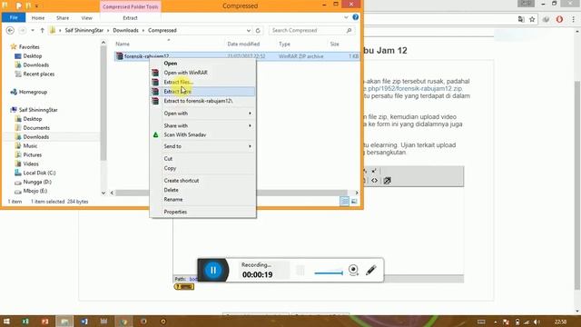Select Rename in the context menu
Screen dimensions: 581x327
click(x=173, y=200)
